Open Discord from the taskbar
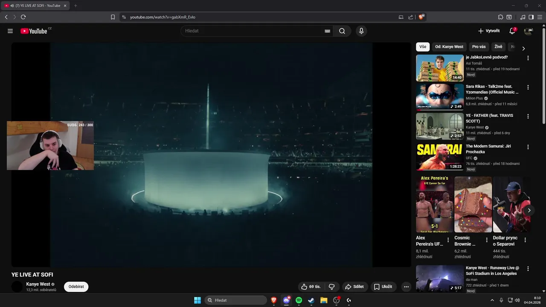The image size is (546, 307). (x=286, y=300)
